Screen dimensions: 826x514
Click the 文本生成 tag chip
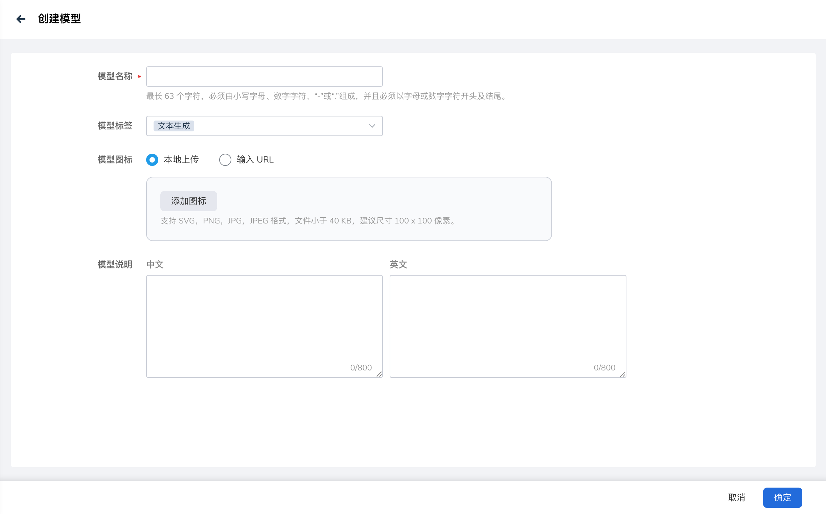coord(174,126)
